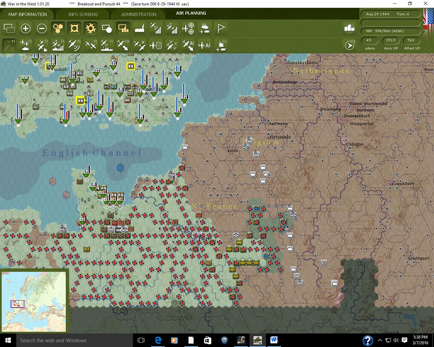Click the plane AI assist icon
The image size is (434, 347).
[x=204, y=45]
